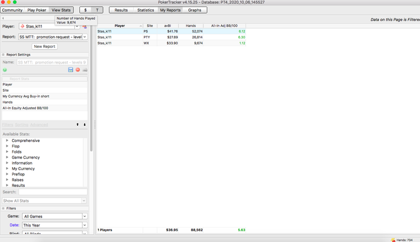Open the Community tab
420x242 pixels.
[x=12, y=10]
